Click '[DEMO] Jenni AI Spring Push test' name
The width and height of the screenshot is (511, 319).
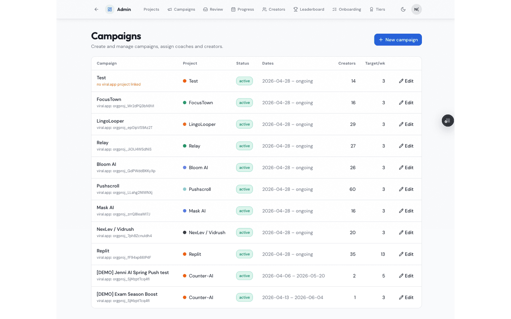tap(133, 273)
